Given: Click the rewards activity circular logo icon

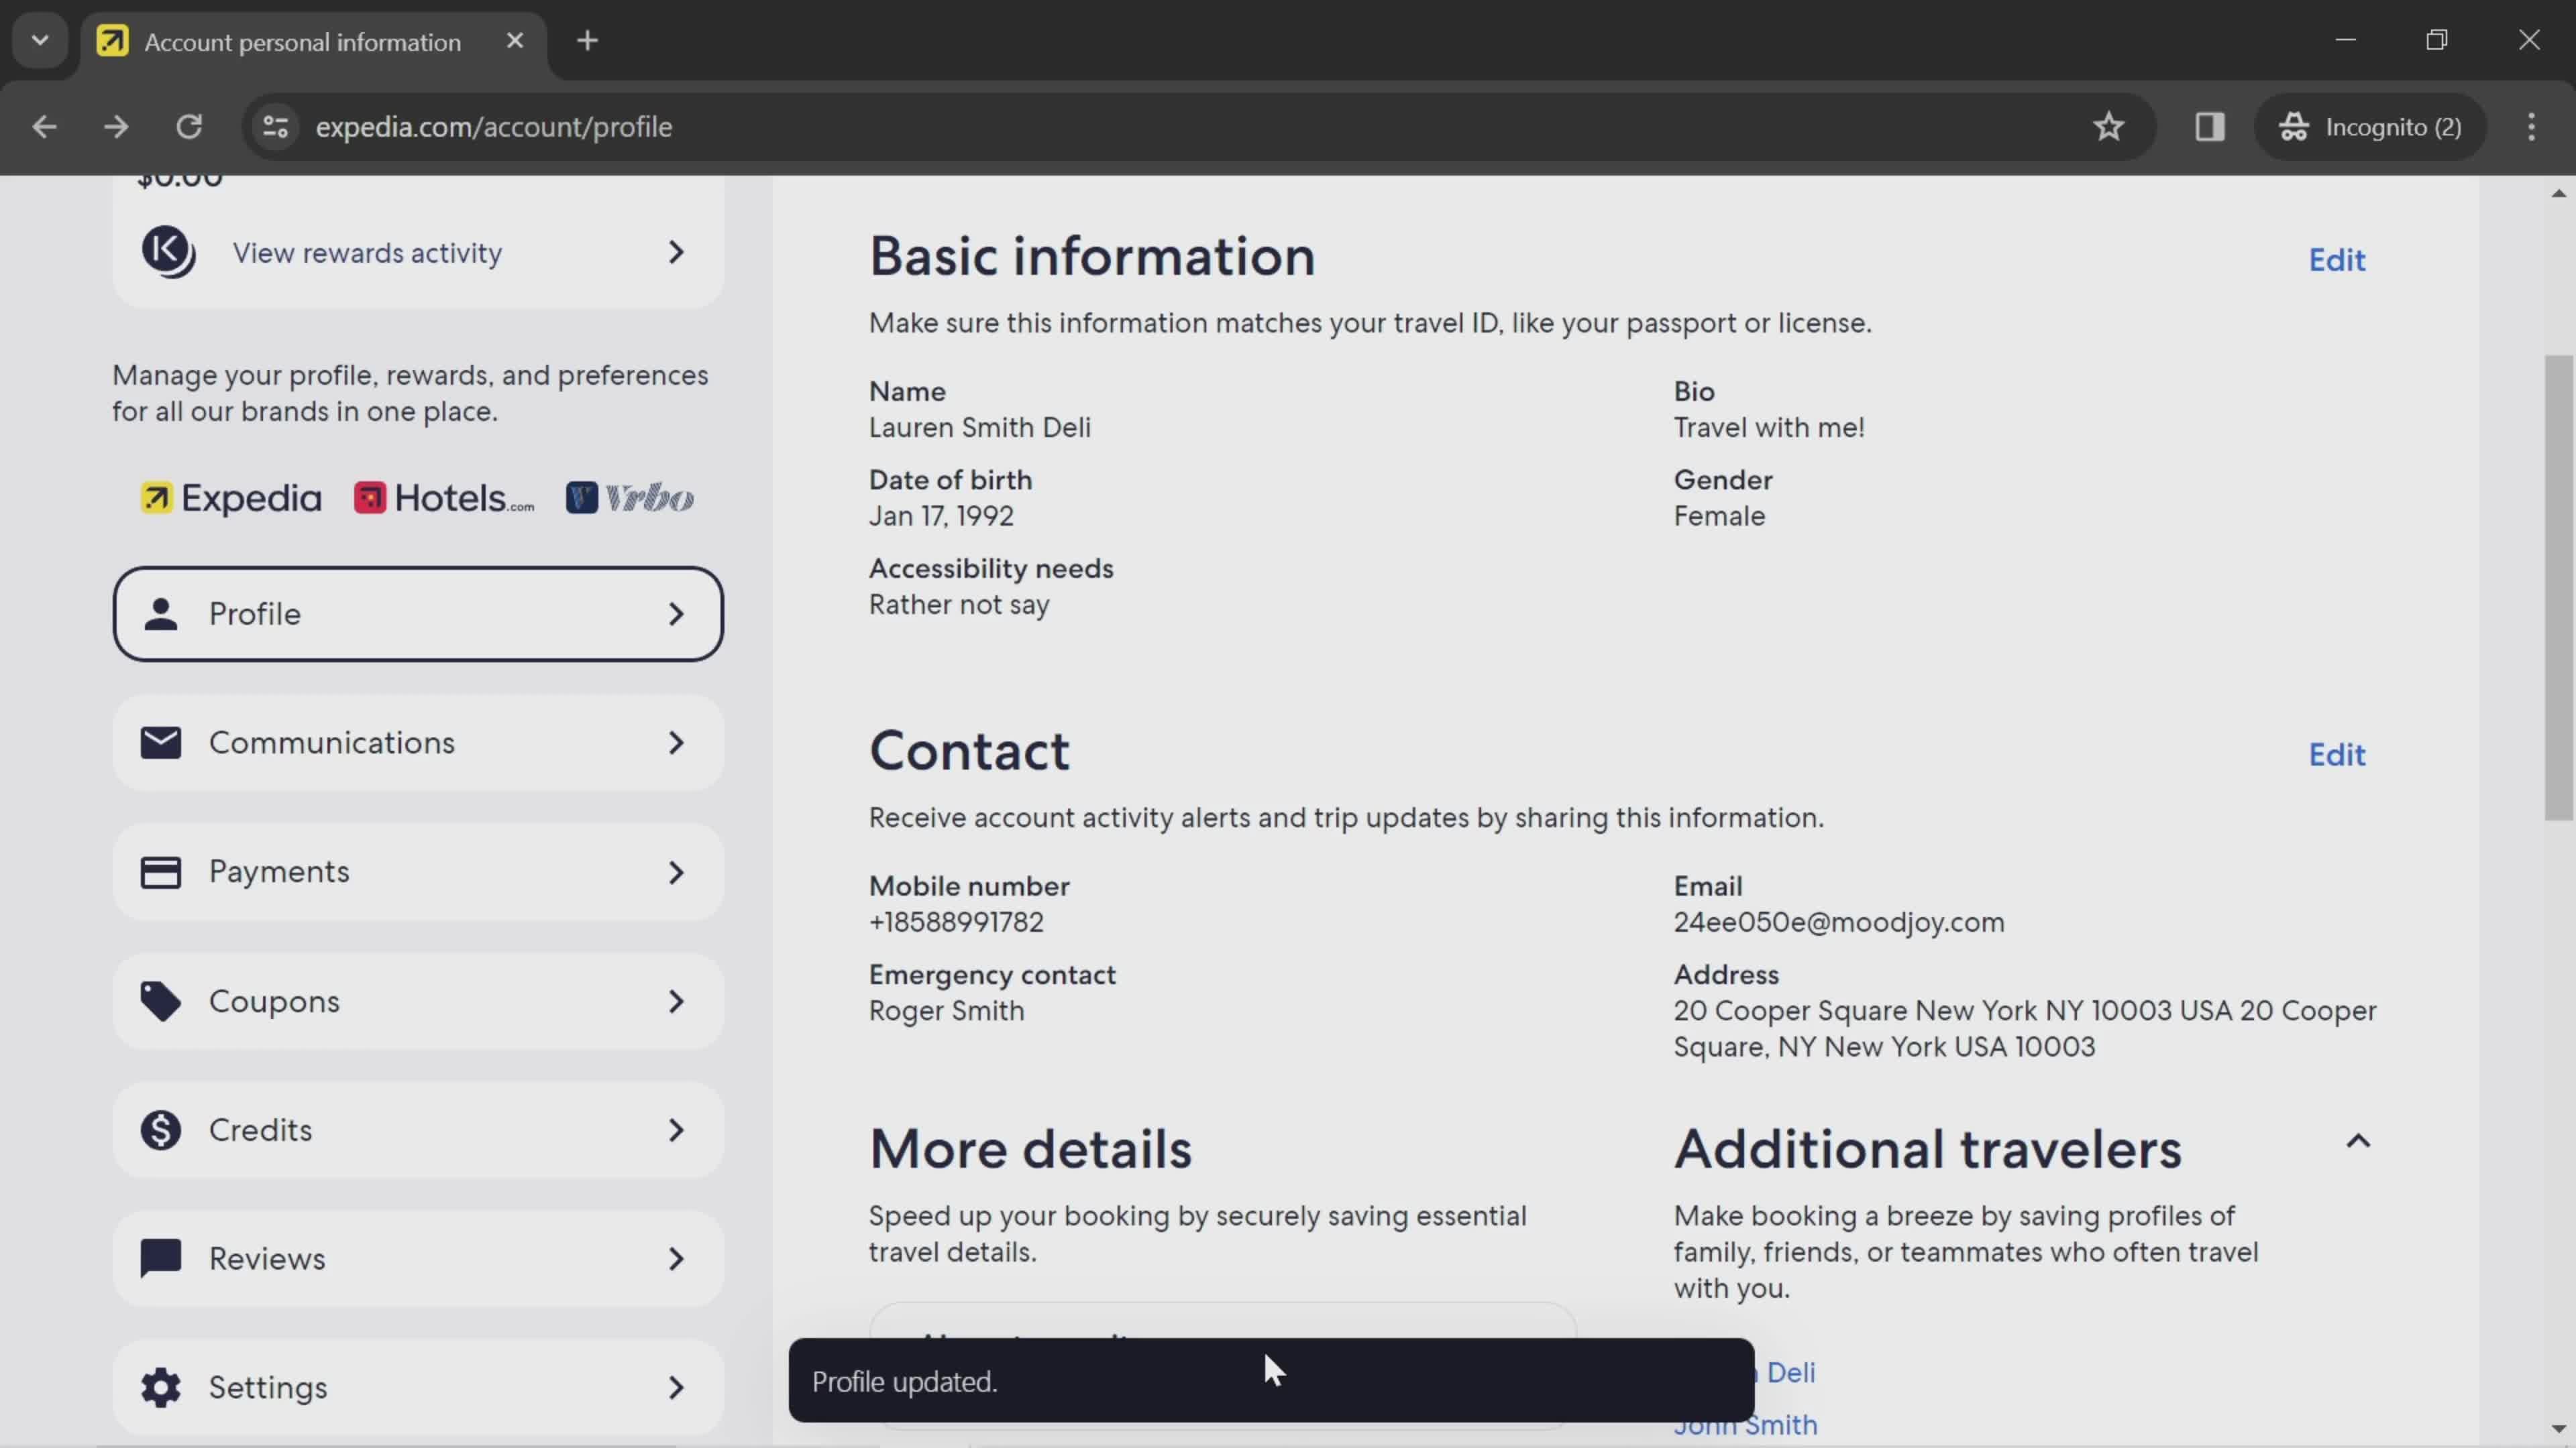Looking at the screenshot, I should 168,252.
